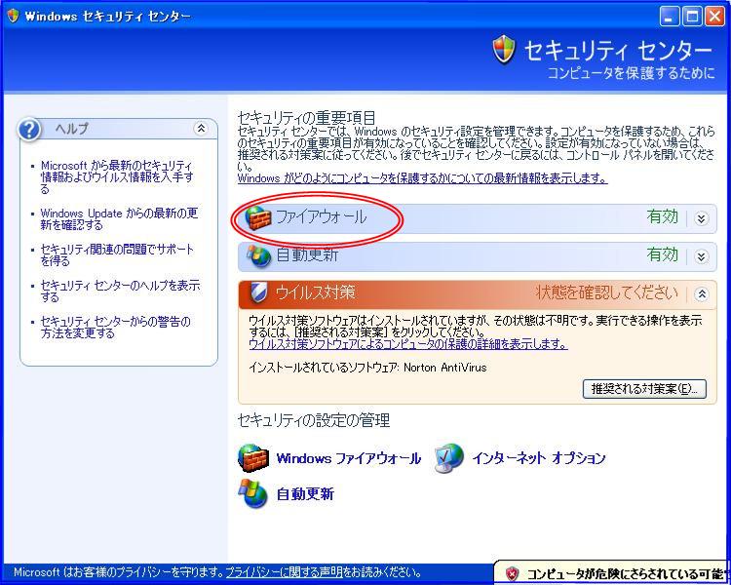Click the ウイルス対策 section header label

pyautogui.click(x=316, y=292)
